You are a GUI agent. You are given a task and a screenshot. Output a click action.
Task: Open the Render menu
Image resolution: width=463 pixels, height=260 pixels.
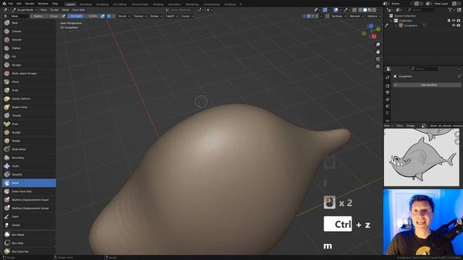coord(30,4)
